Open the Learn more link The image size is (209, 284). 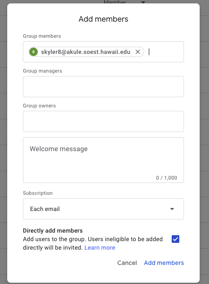(x=100, y=247)
